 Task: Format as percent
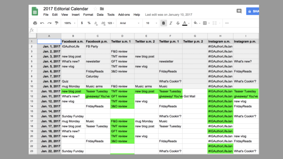[89, 23]
